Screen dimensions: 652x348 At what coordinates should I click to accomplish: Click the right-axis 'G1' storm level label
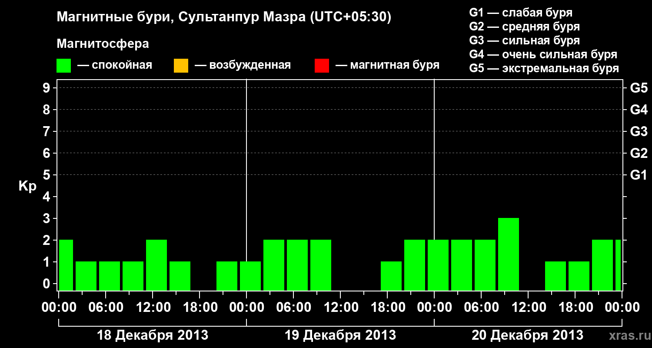pos(639,175)
